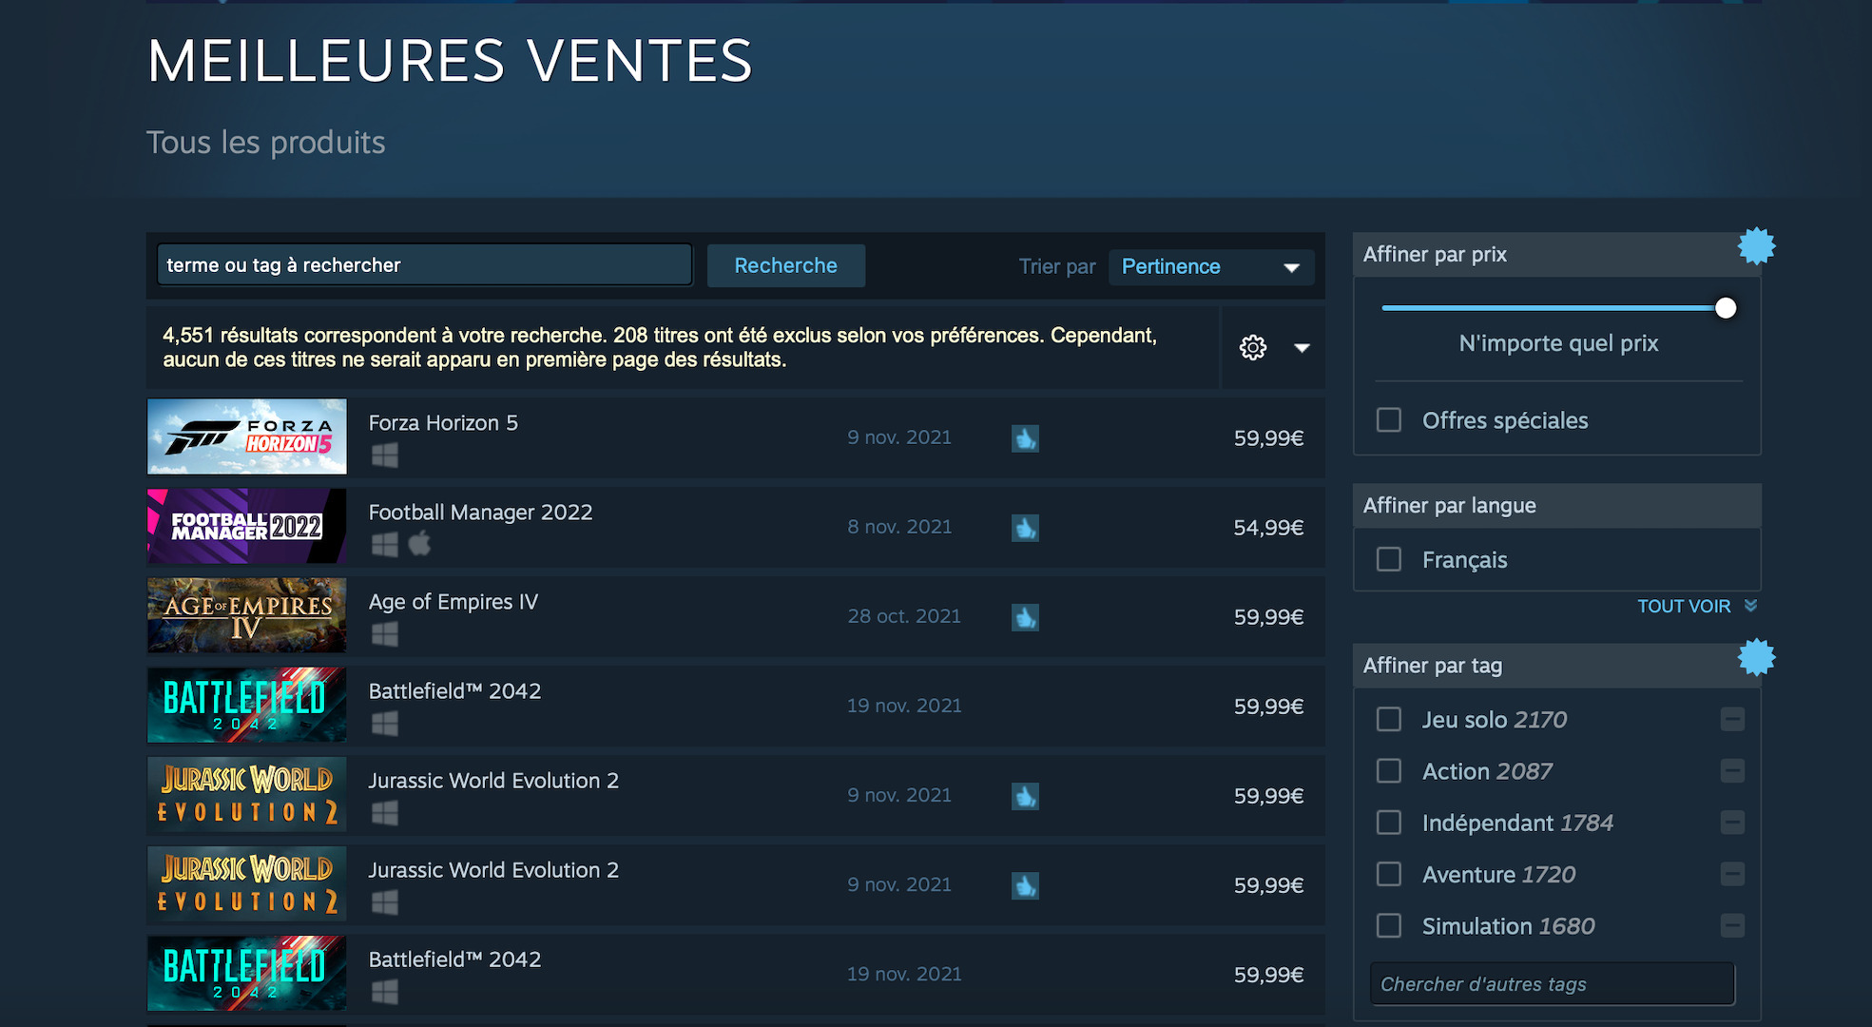Viewport: 1872px width, 1027px height.
Task: Click the Windows platform icon under Football Manager 2022
Action: (x=384, y=545)
